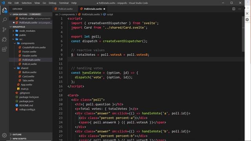
Task: Open the Manage gear in activity bar
Action: point(4,135)
